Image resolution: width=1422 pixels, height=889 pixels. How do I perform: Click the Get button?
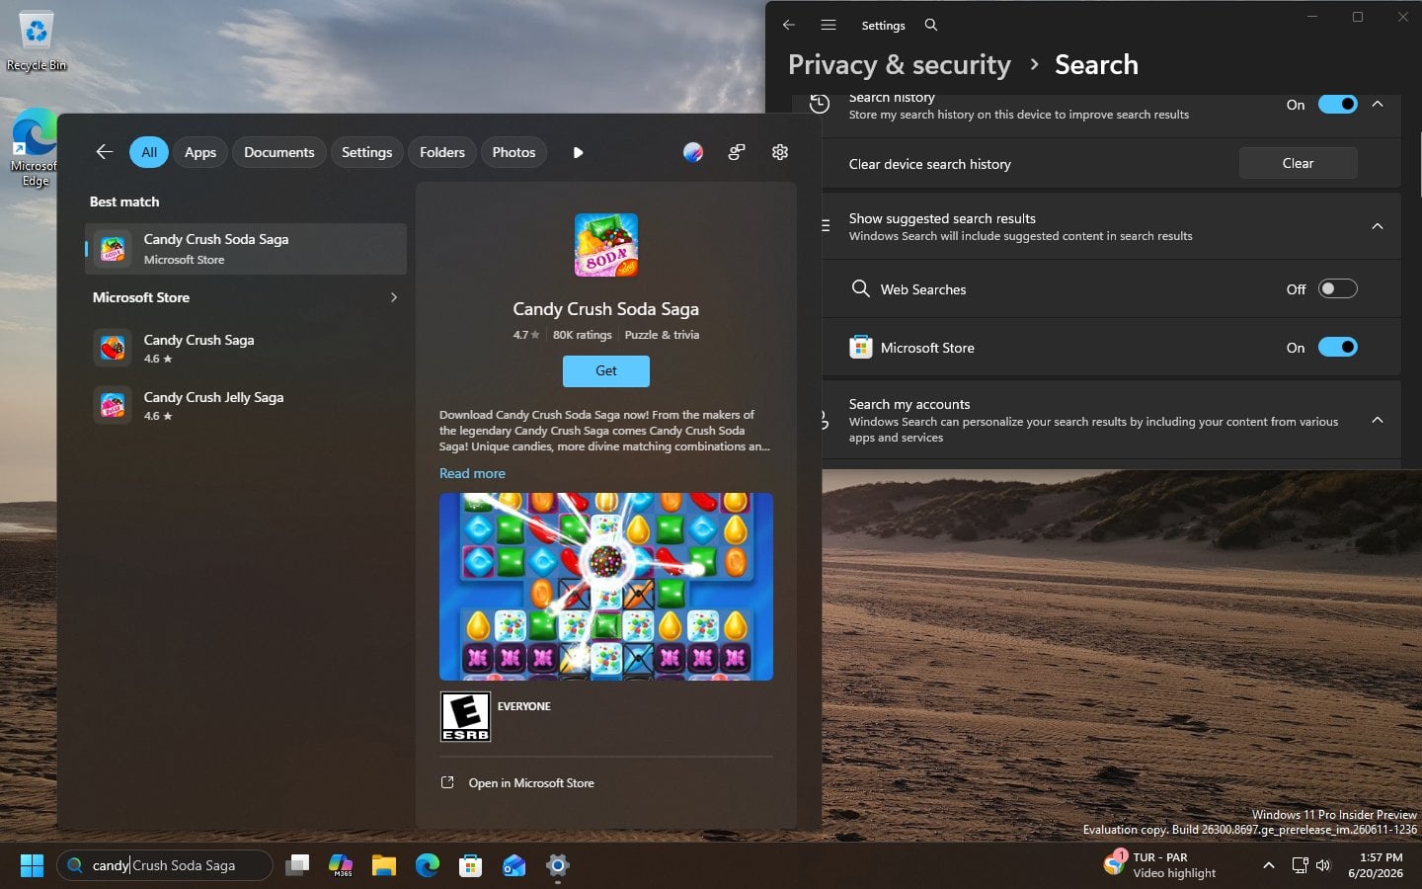[x=606, y=371]
